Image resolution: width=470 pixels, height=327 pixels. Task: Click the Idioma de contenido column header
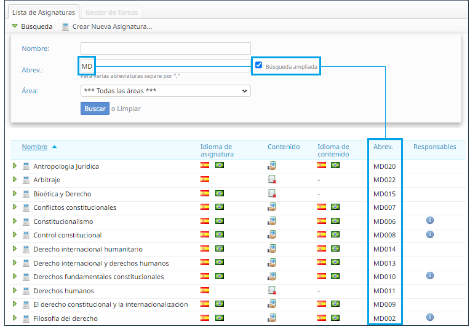[333, 150]
